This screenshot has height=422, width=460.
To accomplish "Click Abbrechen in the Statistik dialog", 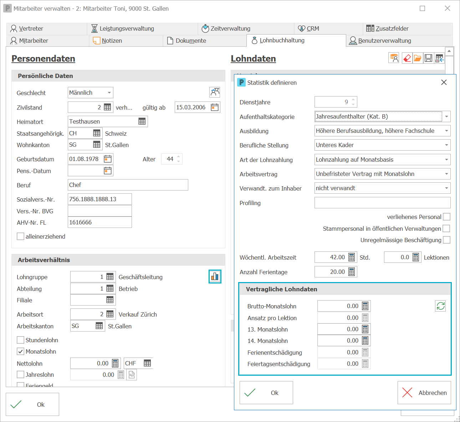I will coord(424,392).
